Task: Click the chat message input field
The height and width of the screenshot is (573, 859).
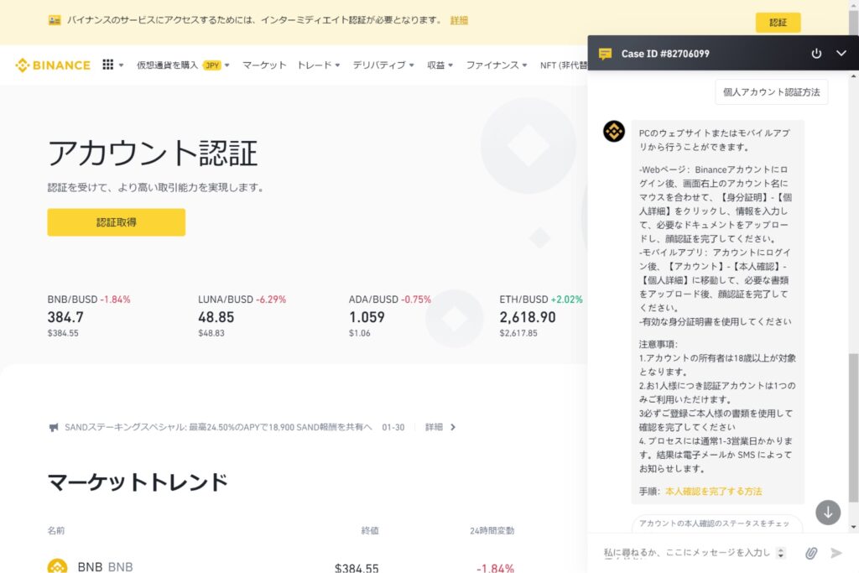Action: 688,553
